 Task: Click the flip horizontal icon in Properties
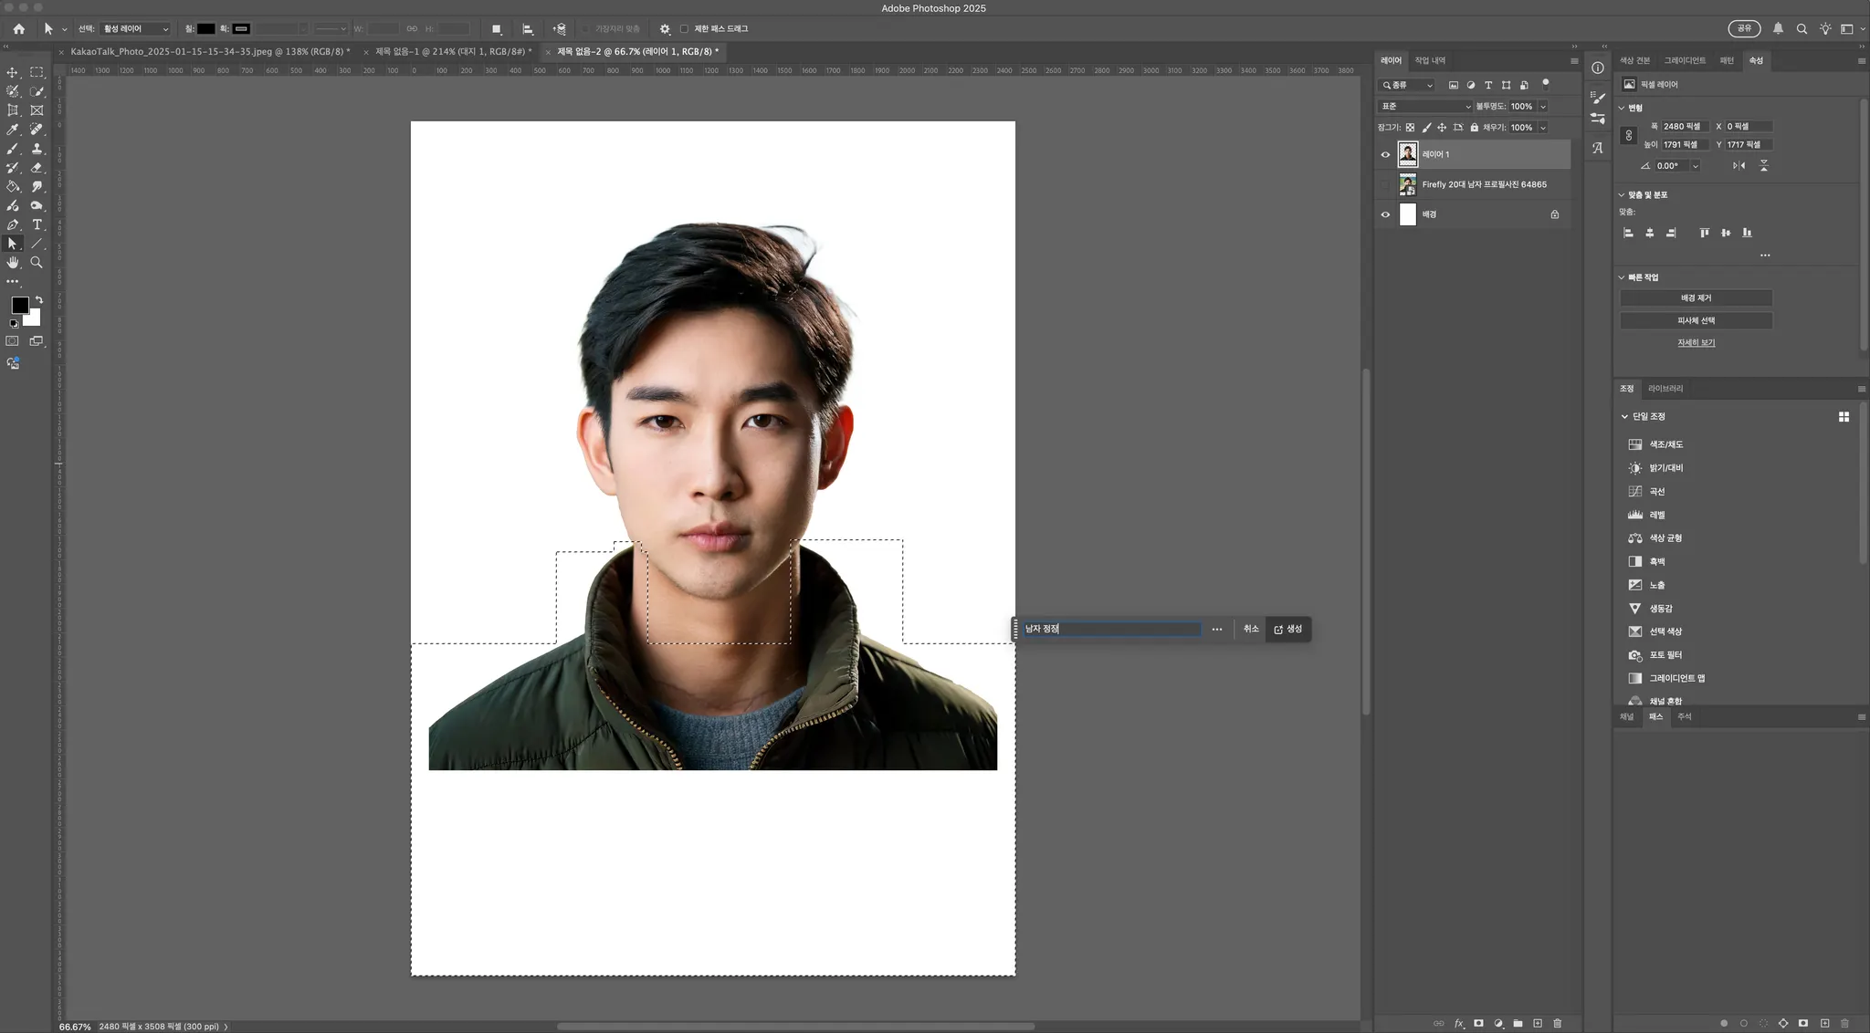coord(1739,166)
